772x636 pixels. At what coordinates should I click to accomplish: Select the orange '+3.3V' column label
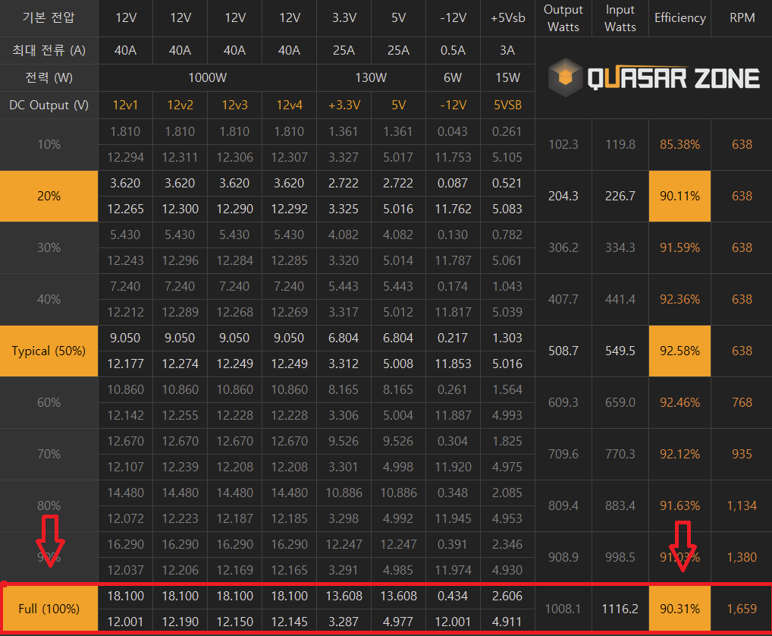[344, 105]
